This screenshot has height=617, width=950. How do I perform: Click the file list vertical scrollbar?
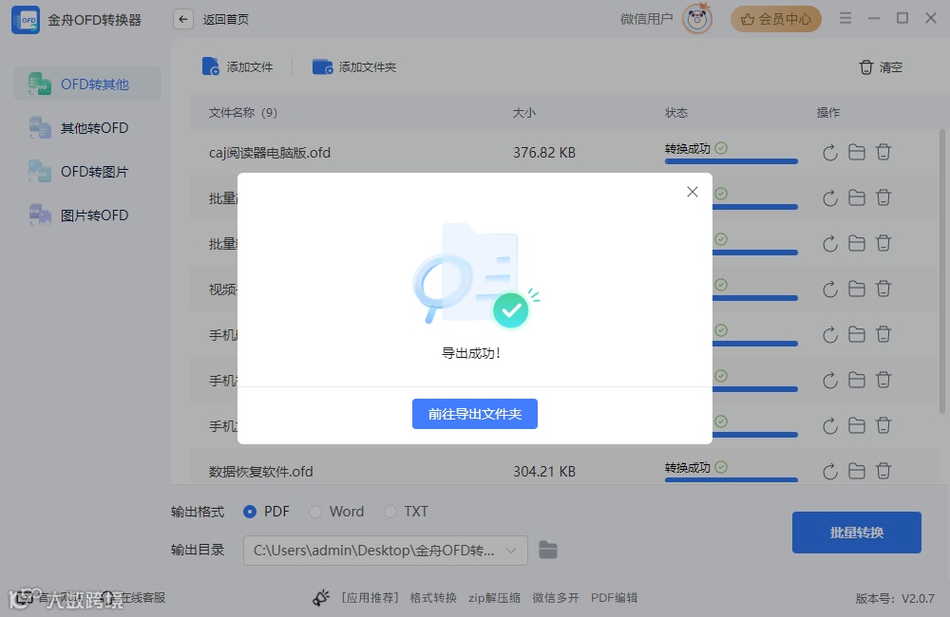941,271
